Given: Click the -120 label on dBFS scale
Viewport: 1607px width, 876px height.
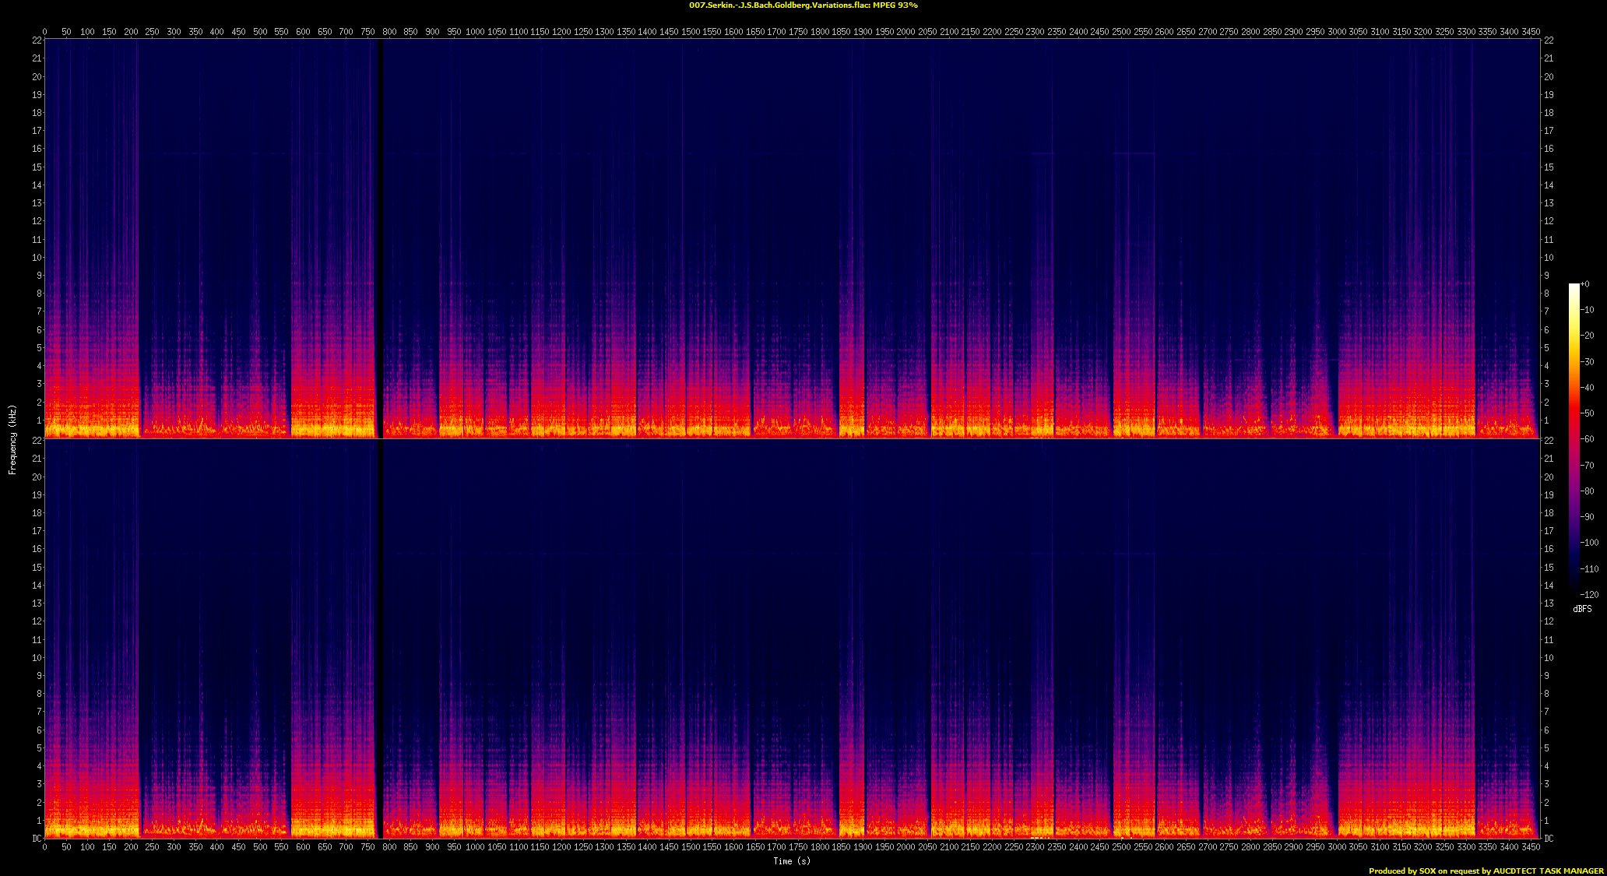Looking at the screenshot, I should [1589, 595].
